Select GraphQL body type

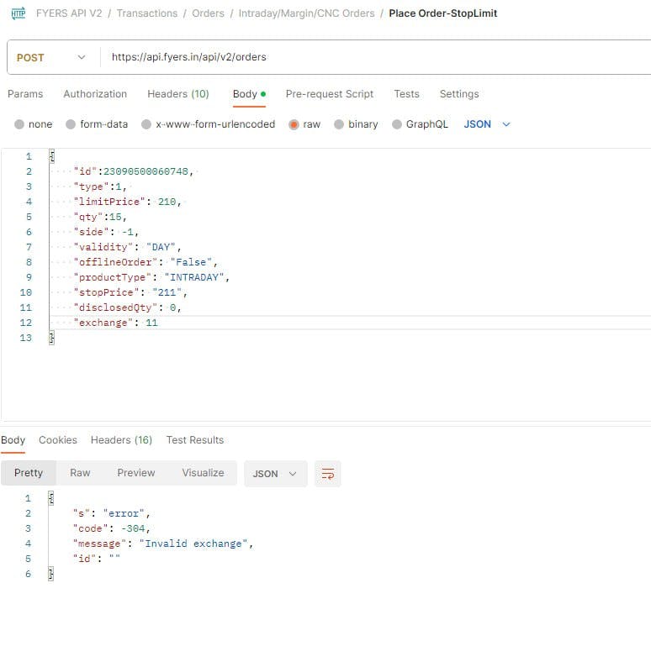click(397, 124)
